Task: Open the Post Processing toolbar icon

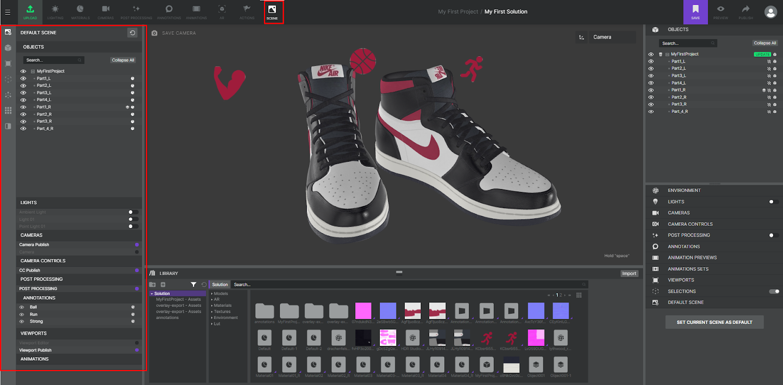Action: point(137,12)
